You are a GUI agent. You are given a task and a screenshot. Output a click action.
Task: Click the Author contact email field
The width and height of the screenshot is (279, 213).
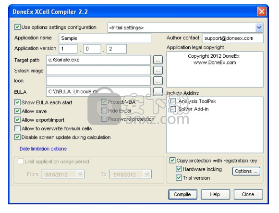[x=232, y=38]
